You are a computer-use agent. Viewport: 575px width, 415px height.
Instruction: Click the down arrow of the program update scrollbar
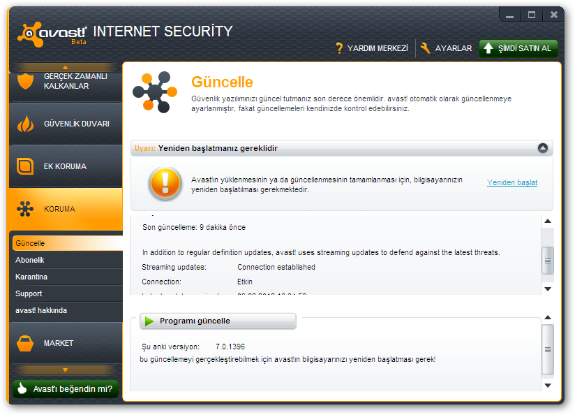(x=548, y=385)
